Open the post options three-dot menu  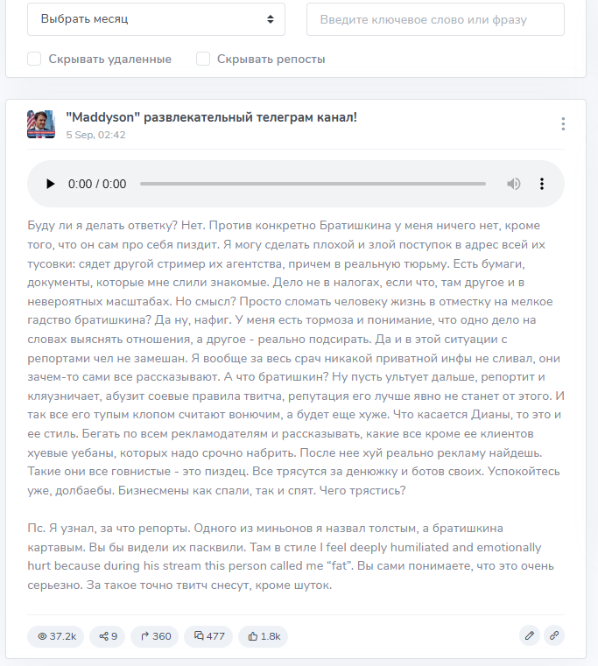click(x=563, y=124)
